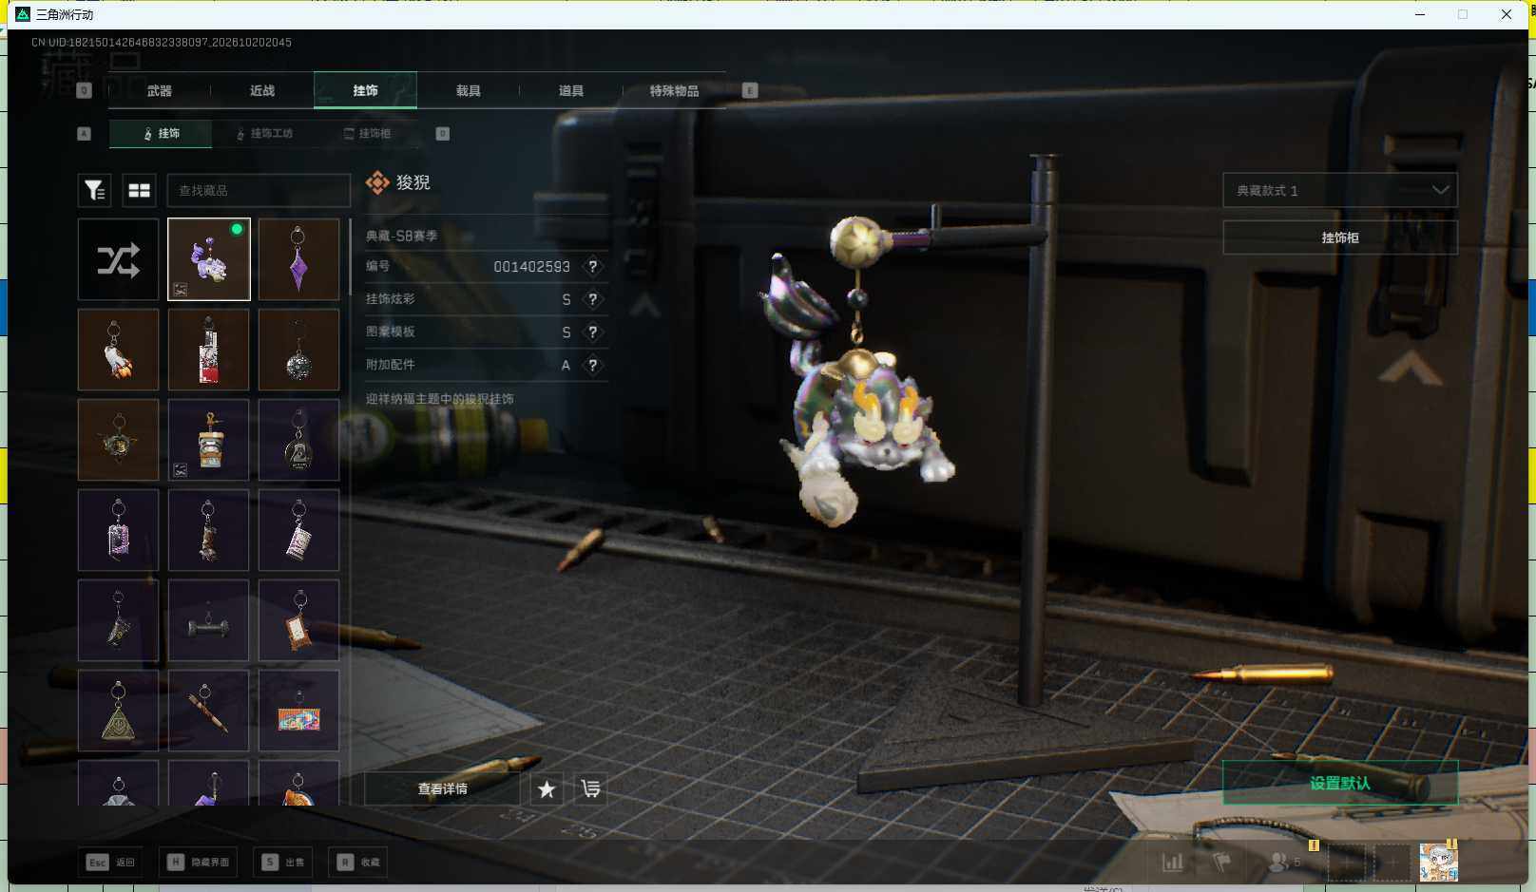This screenshot has height=892, width=1536.
Task: Open the filter options icon
Action: coord(94,190)
